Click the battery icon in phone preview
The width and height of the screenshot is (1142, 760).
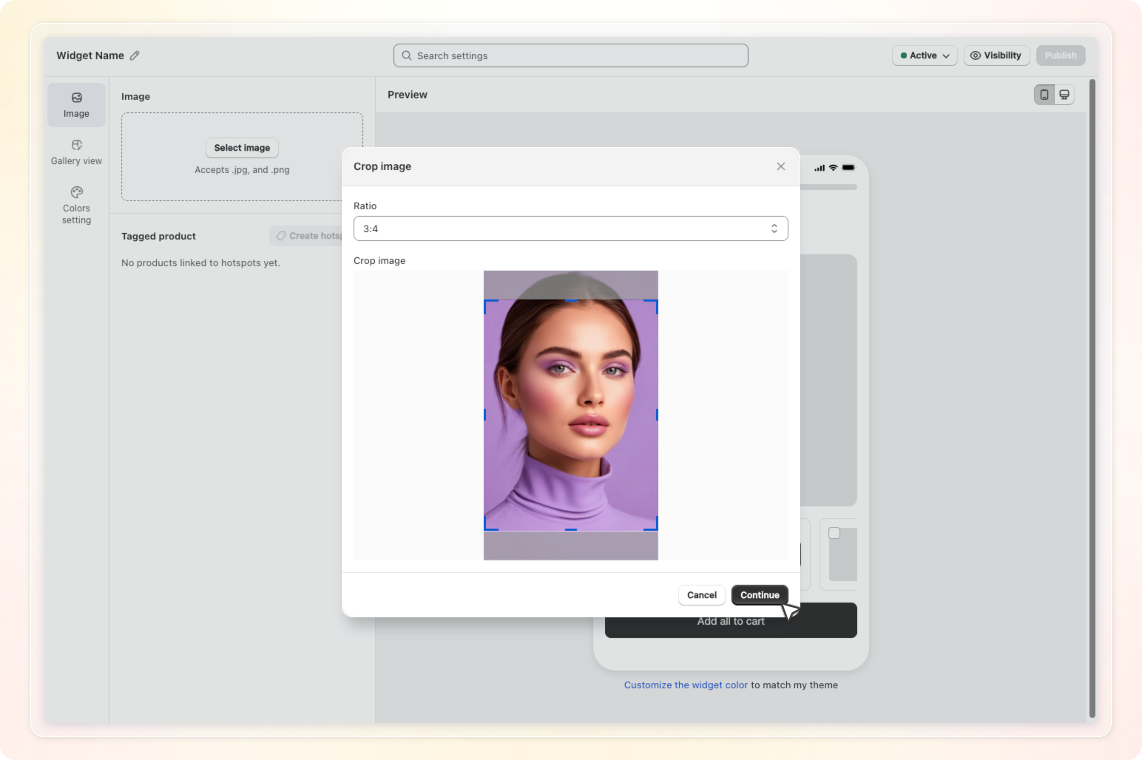coord(848,168)
